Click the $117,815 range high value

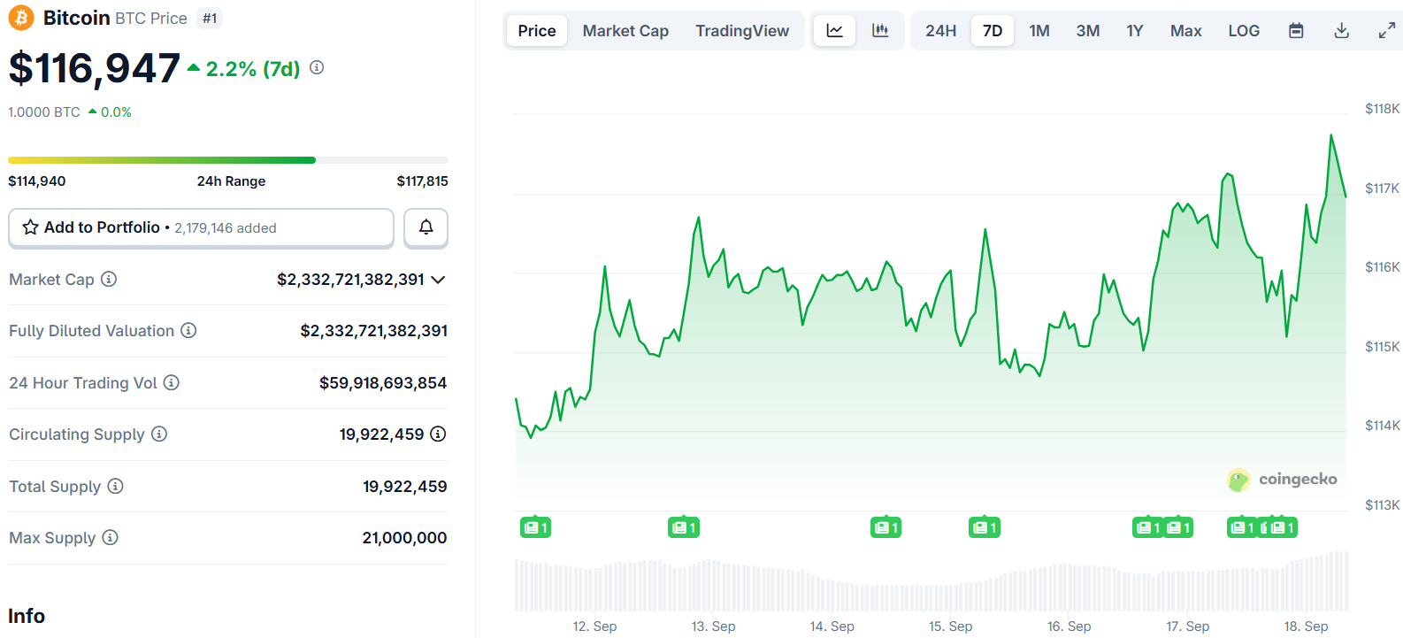tap(422, 181)
